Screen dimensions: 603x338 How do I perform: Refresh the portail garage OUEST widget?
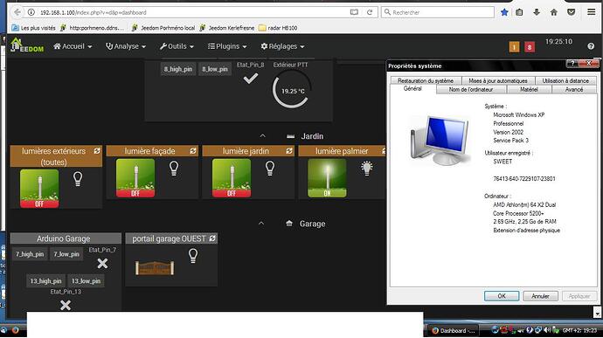[212, 238]
